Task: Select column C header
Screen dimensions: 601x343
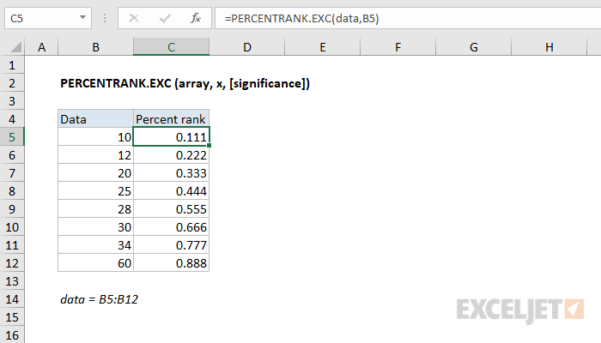Action: tap(171, 47)
